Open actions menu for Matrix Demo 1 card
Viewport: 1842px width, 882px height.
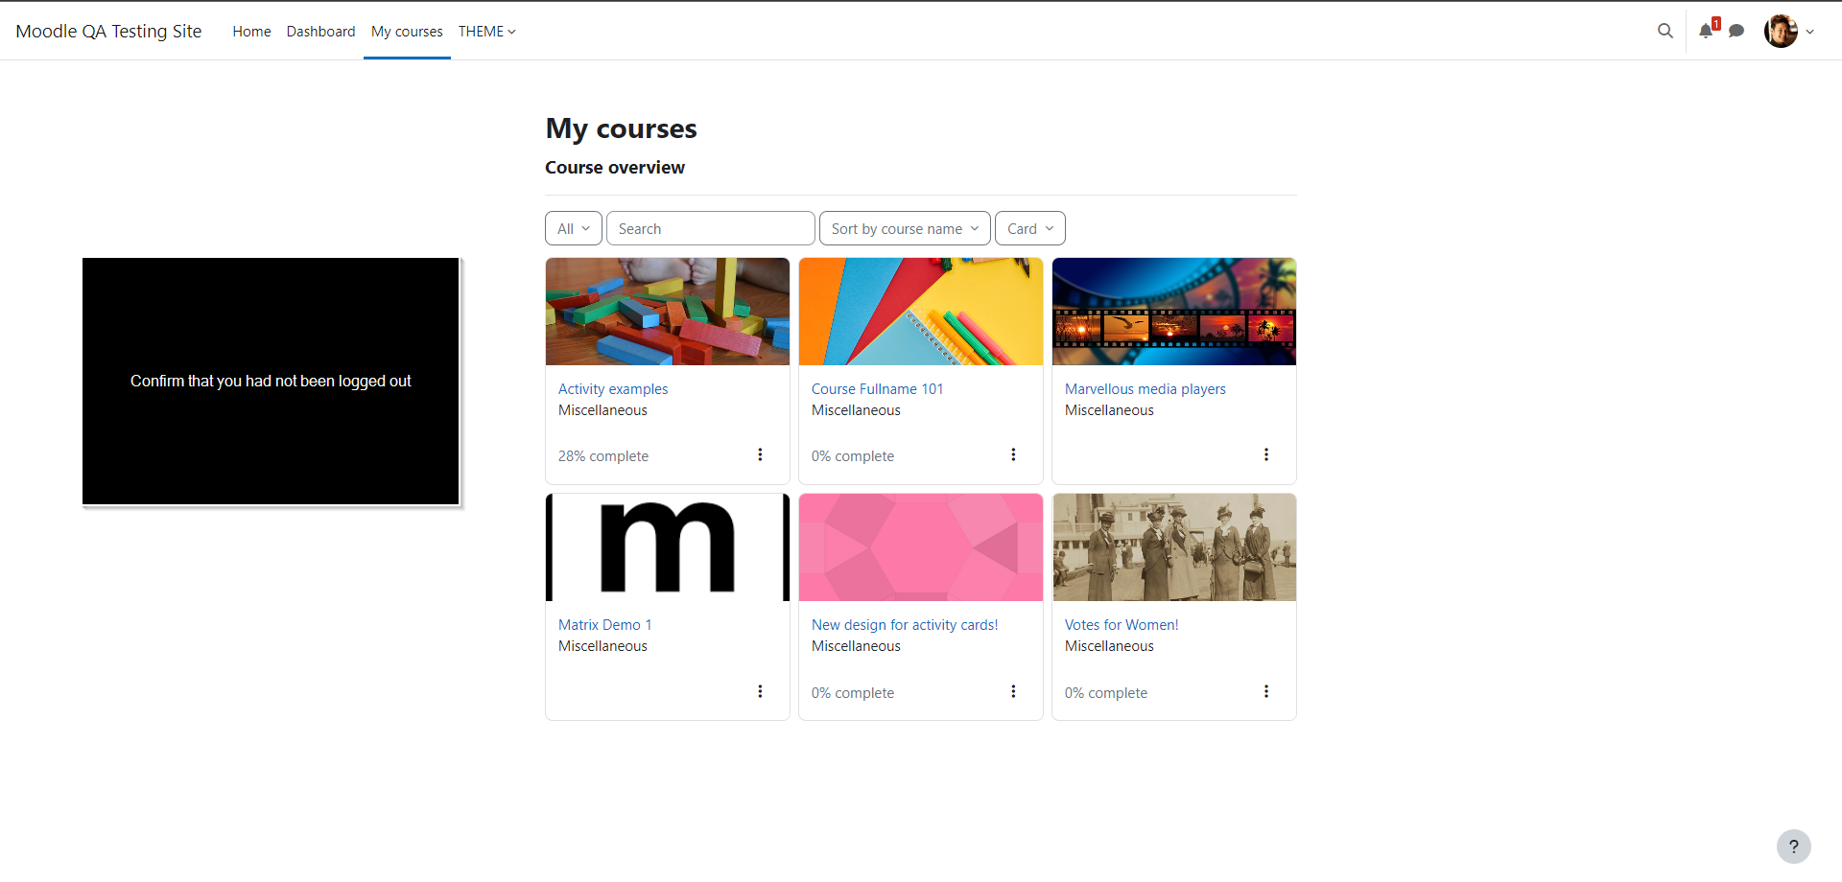[x=760, y=691]
